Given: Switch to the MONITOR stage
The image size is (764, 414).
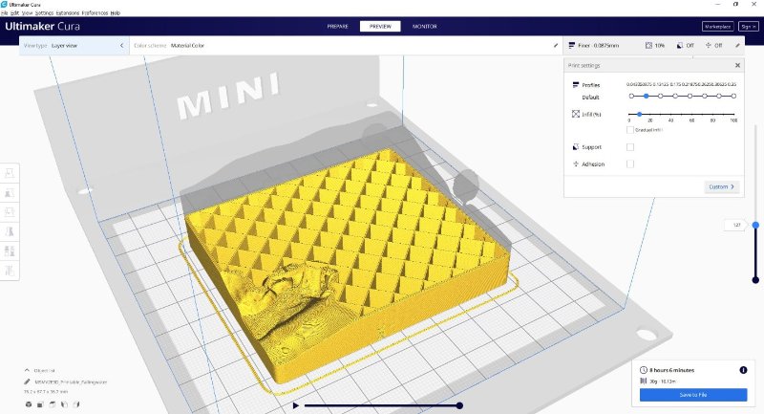Looking at the screenshot, I should point(424,27).
